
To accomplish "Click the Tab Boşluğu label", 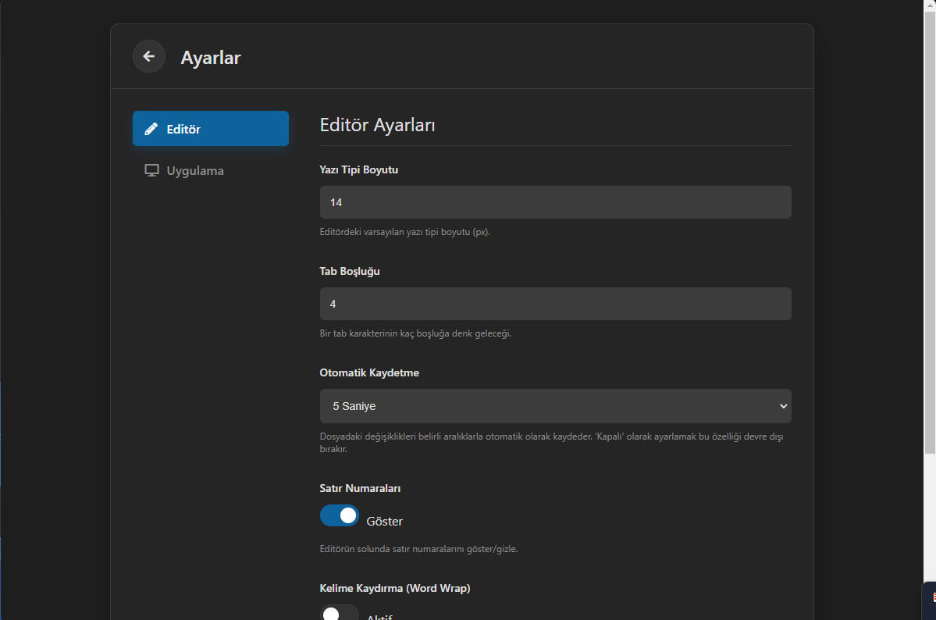I will click(x=350, y=271).
